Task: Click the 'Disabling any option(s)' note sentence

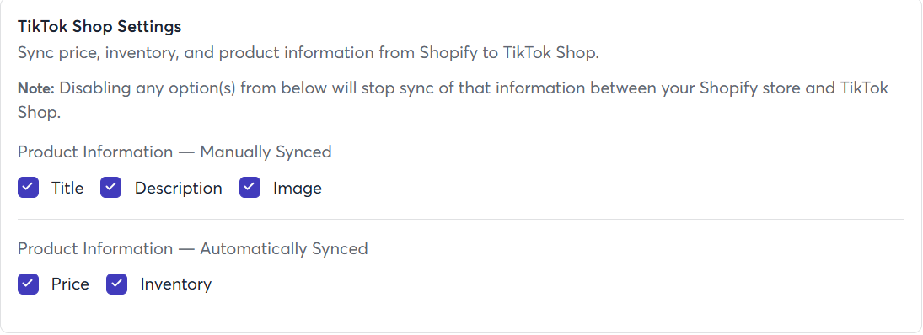Action: pyautogui.click(x=453, y=100)
